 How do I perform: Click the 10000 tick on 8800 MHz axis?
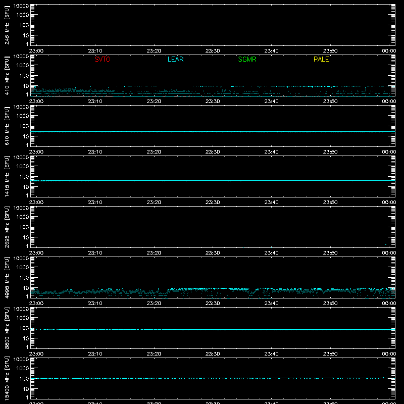pos(21,309)
